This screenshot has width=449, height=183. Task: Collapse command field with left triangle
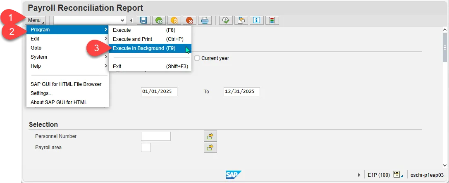point(131,20)
